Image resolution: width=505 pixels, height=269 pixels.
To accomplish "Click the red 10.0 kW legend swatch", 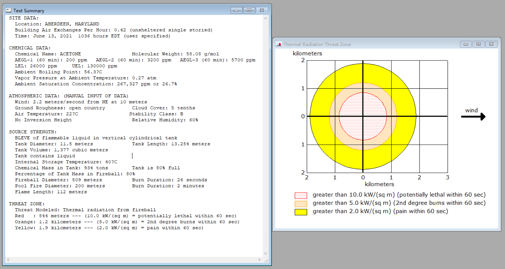I will coord(301,196).
